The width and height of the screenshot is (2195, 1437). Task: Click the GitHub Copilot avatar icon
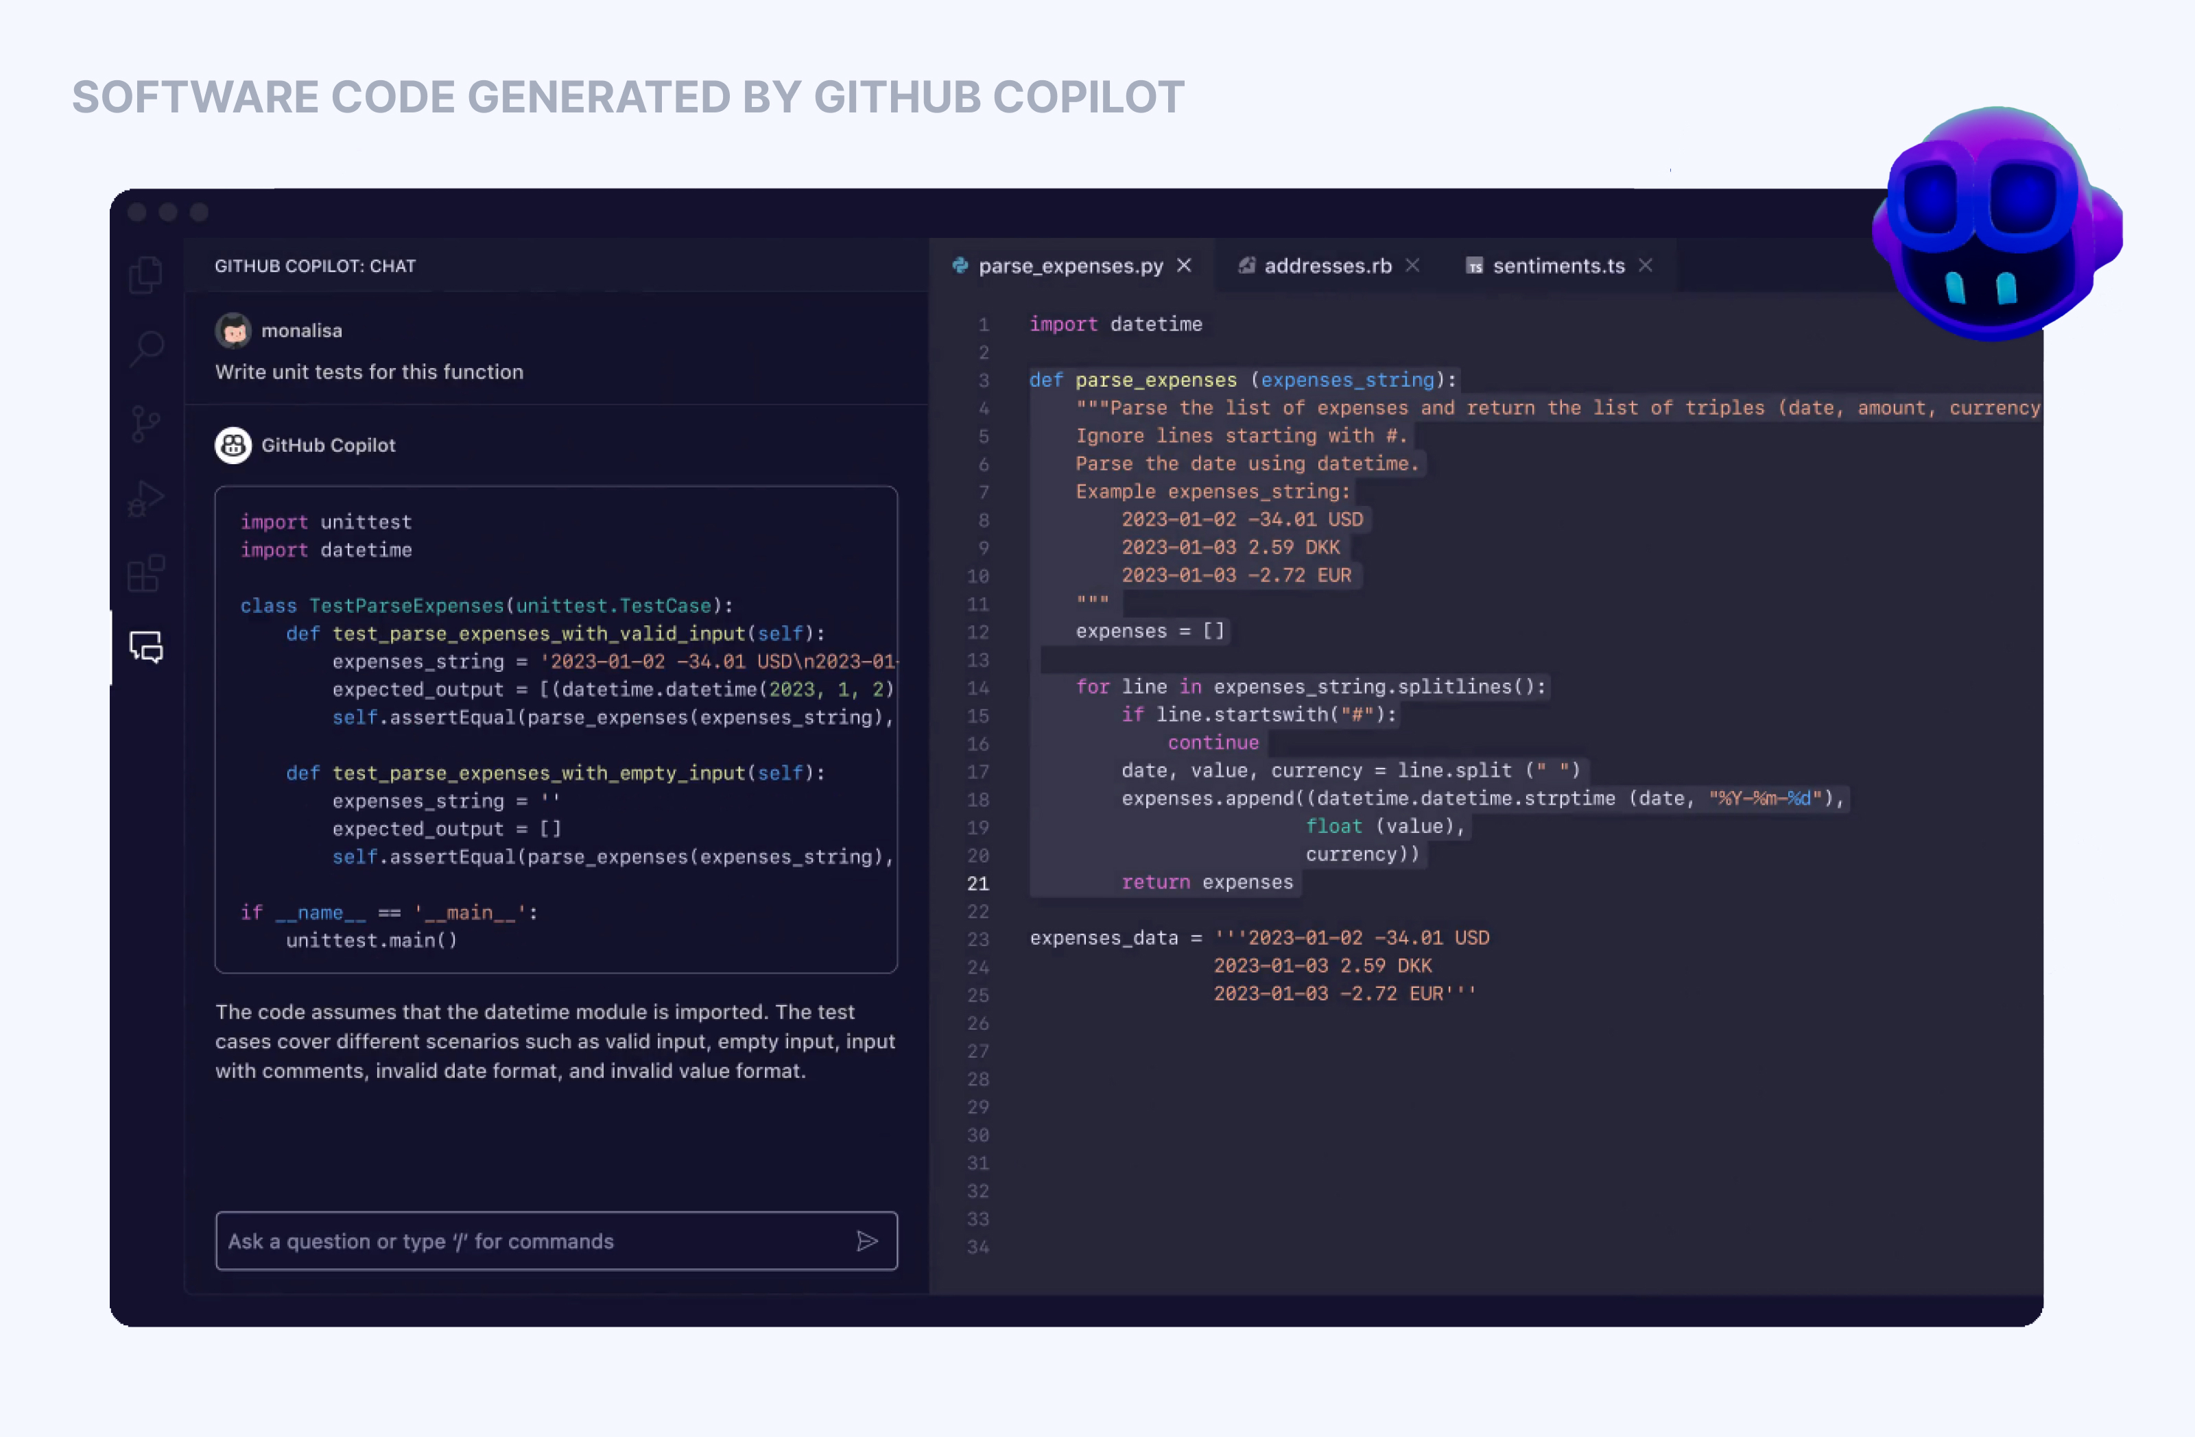[x=233, y=445]
